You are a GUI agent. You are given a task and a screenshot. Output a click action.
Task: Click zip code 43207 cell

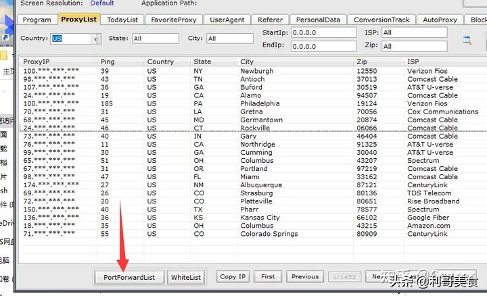[367, 160]
